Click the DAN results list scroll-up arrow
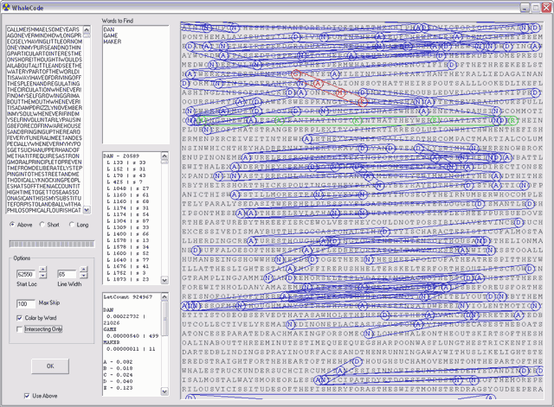554x407 pixels. [164, 156]
